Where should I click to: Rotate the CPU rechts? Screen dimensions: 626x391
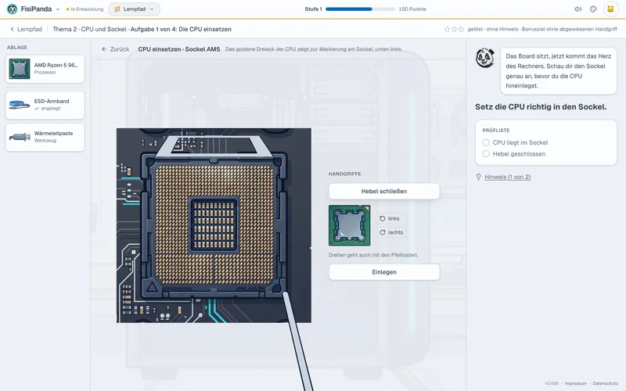click(391, 232)
